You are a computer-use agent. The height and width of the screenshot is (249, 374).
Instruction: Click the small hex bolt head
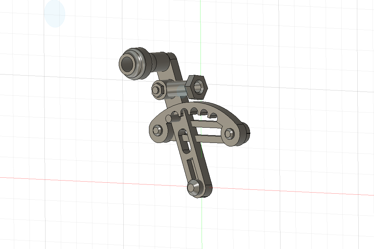point(156,90)
